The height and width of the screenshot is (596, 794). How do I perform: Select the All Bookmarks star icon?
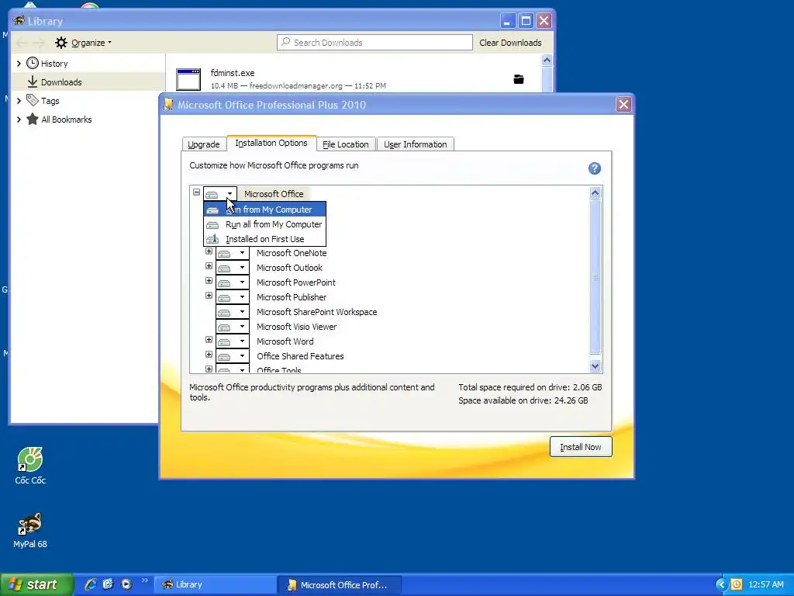tap(33, 119)
